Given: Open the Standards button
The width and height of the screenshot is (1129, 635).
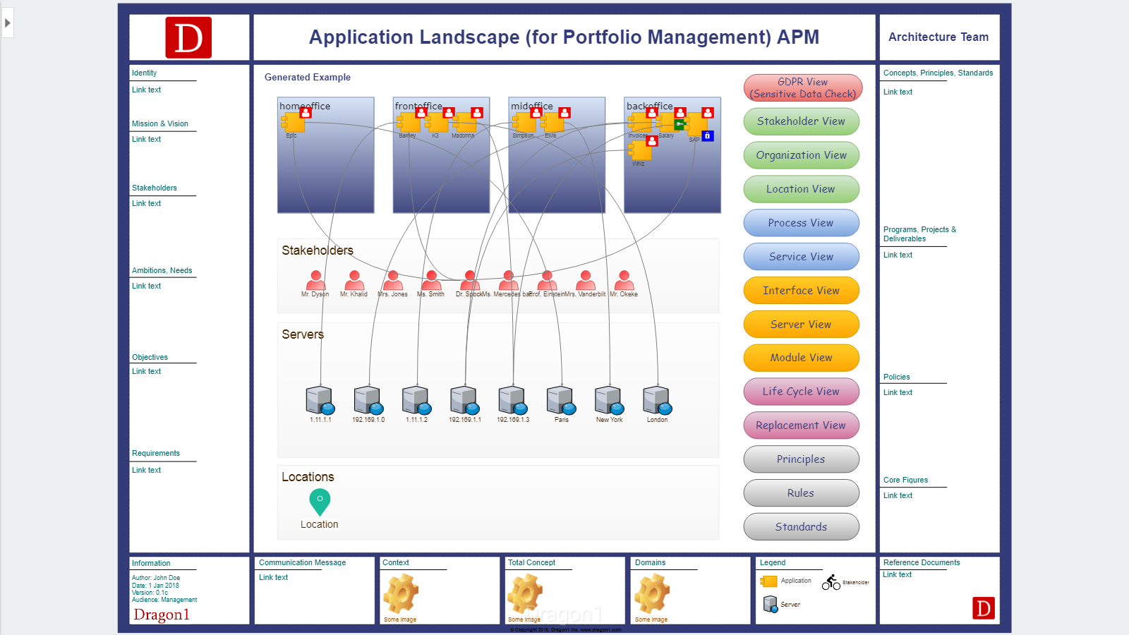Looking at the screenshot, I should (x=802, y=527).
